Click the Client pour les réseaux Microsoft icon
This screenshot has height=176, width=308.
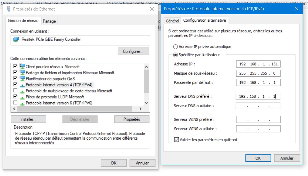pyautogui.click(x=22, y=67)
